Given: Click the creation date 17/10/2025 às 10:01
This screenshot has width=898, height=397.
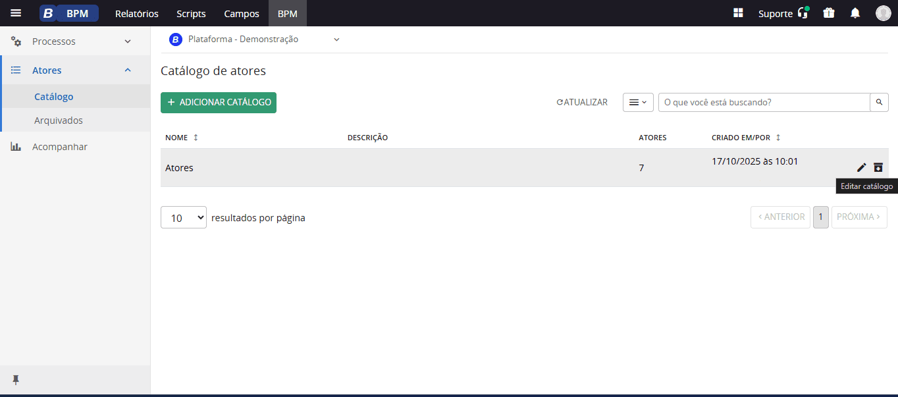Looking at the screenshot, I should [754, 161].
